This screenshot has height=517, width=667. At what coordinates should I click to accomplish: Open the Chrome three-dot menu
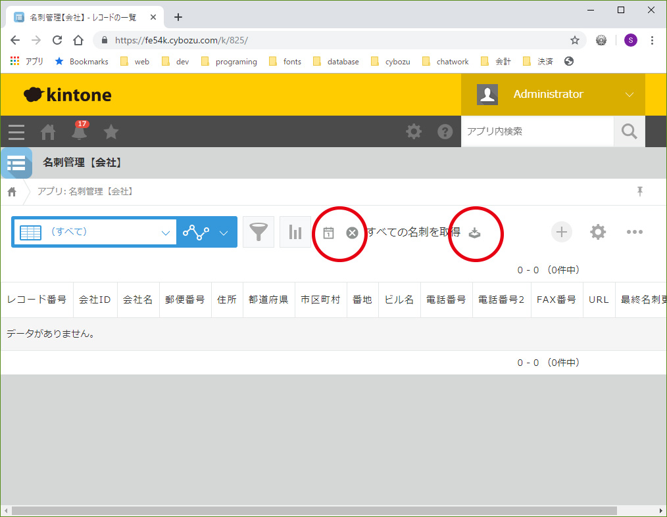[652, 40]
